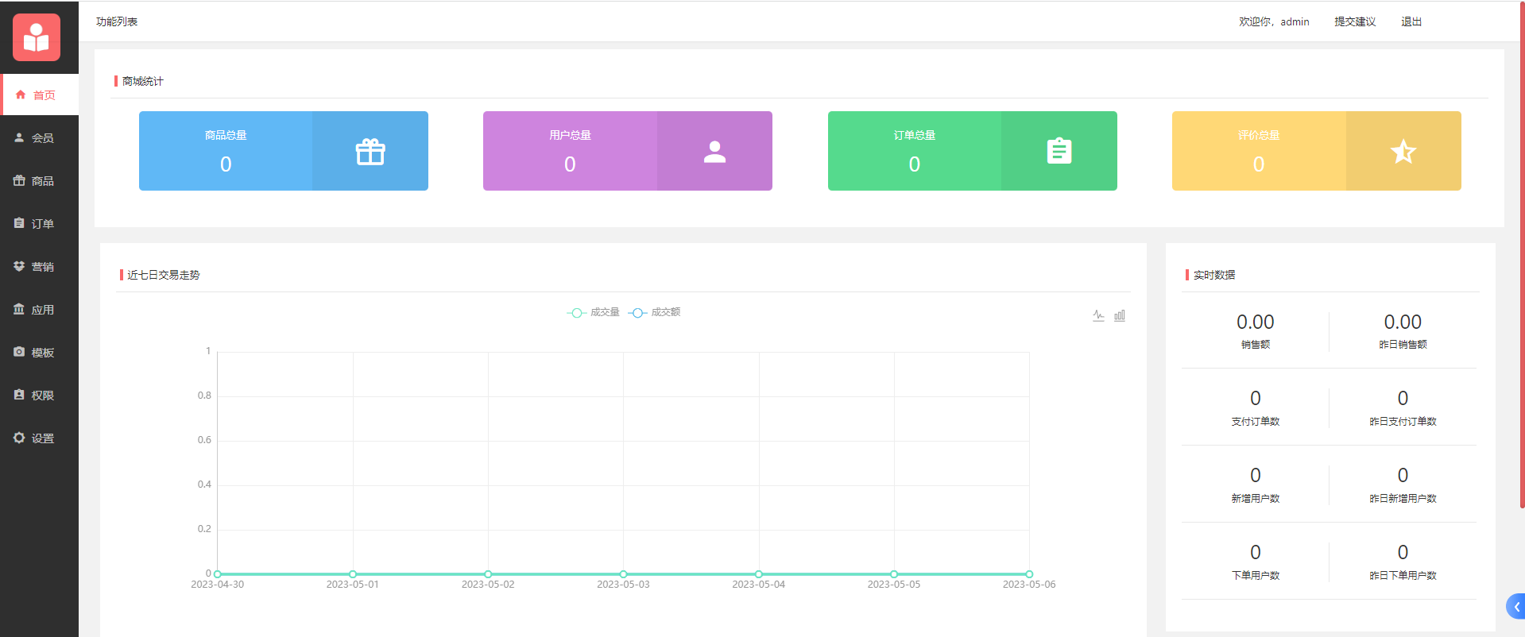
Task: Click the 昨日新增用户数 label
Action: (1403, 499)
